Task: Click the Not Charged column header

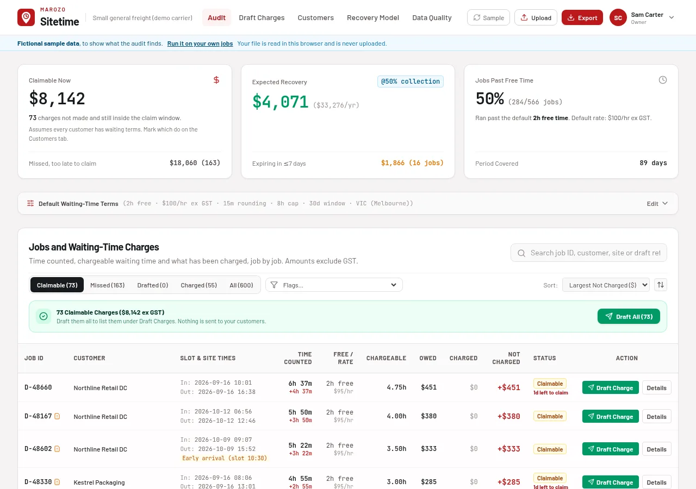Action: (506, 358)
